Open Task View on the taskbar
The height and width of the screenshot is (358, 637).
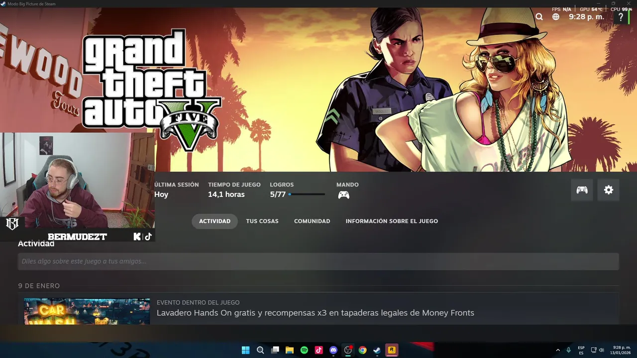point(275,350)
